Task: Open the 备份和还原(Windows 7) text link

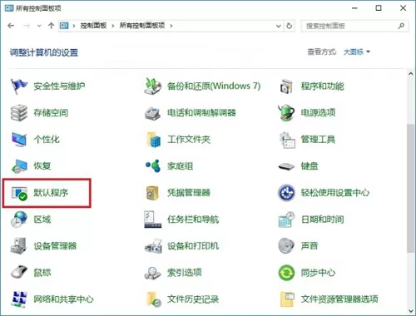Action: tap(214, 86)
